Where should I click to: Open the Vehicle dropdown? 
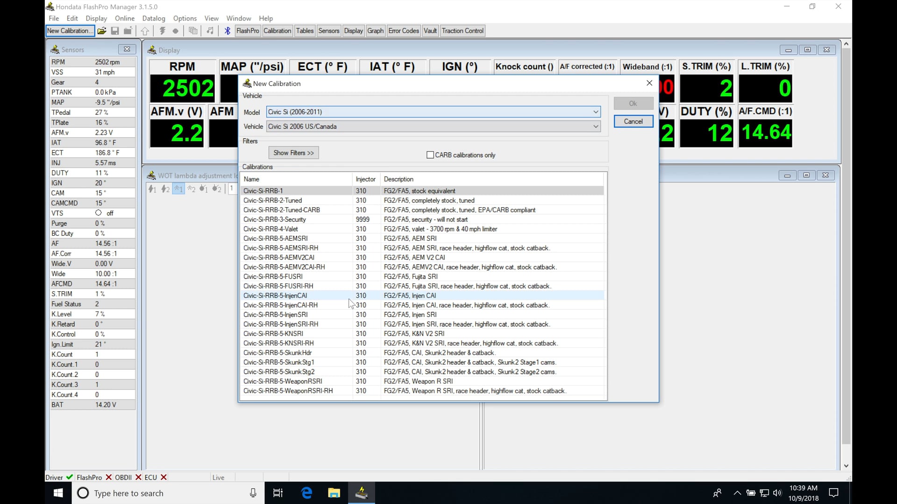[595, 126]
